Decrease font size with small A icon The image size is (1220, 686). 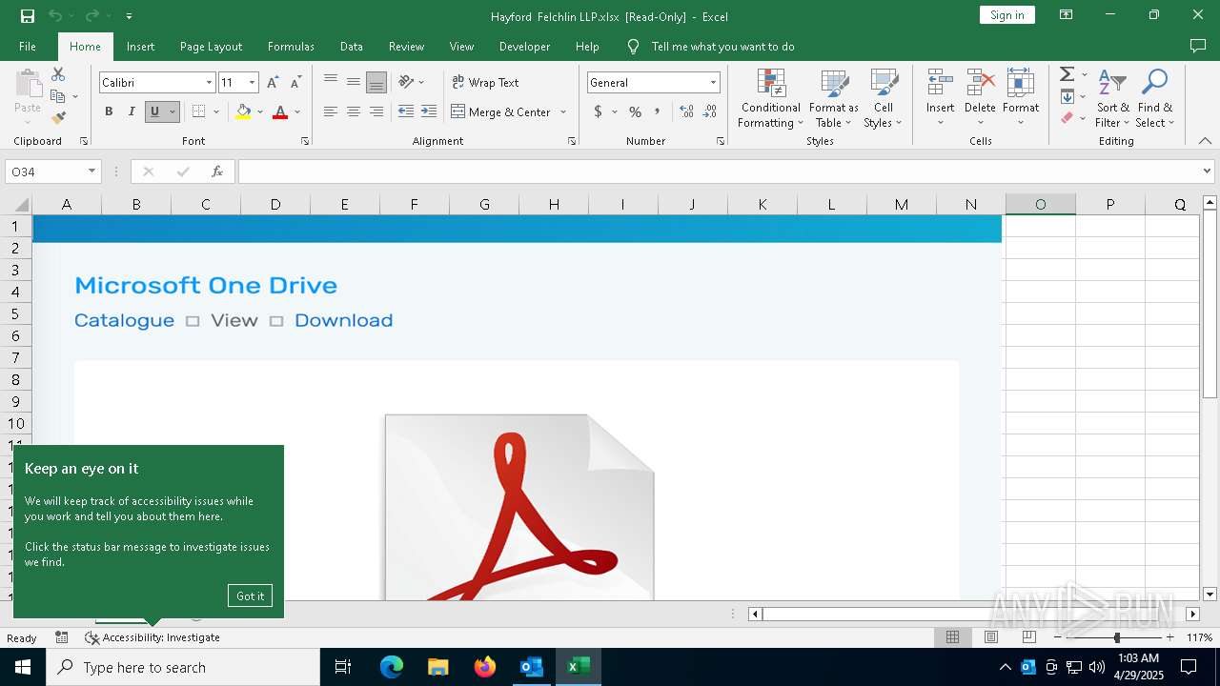295,83
